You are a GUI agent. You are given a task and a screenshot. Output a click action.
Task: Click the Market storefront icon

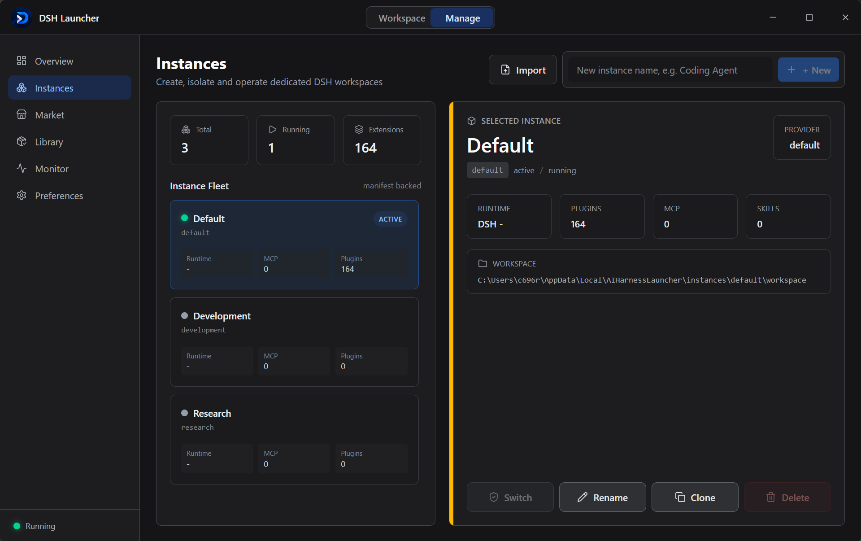click(x=22, y=115)
